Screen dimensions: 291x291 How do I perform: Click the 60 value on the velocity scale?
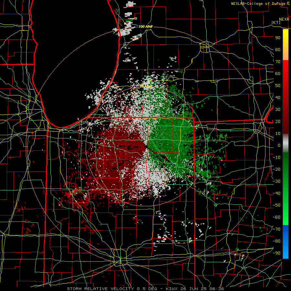(278, 74)
